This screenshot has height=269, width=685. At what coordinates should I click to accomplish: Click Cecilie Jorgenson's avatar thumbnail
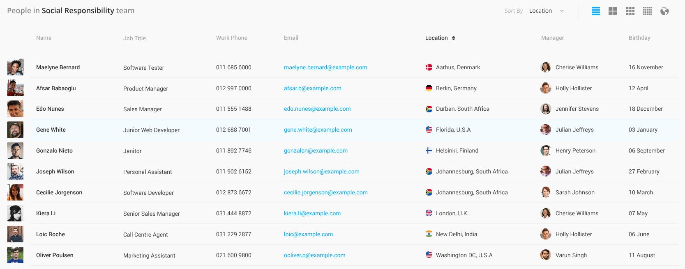[x=15, y=192]
